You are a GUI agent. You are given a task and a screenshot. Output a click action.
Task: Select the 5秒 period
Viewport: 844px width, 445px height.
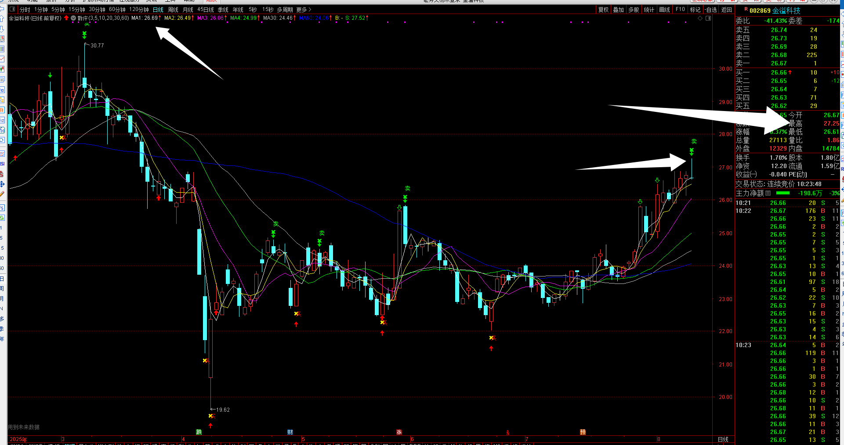point(253,10)
